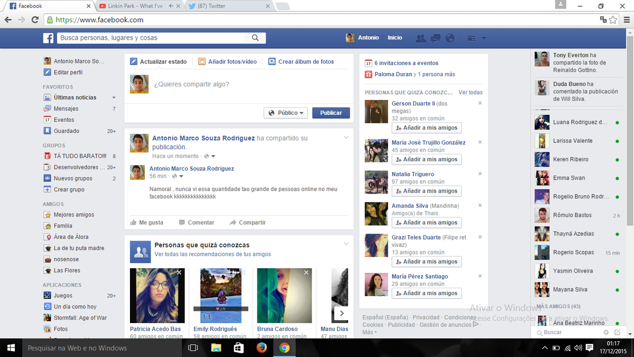
Task: Click the new message compose icon in chat
Action: [617, 332]
